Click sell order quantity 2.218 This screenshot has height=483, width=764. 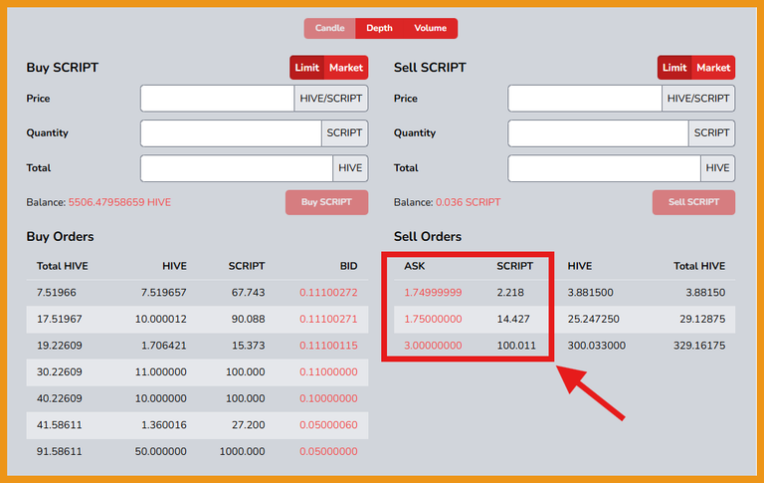(x=510, y=293)
